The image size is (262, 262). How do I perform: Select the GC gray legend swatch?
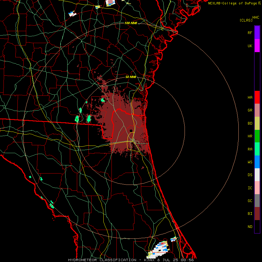(x=257, y=201)
